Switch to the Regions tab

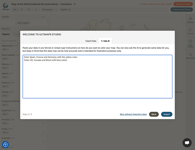[6, 34]
